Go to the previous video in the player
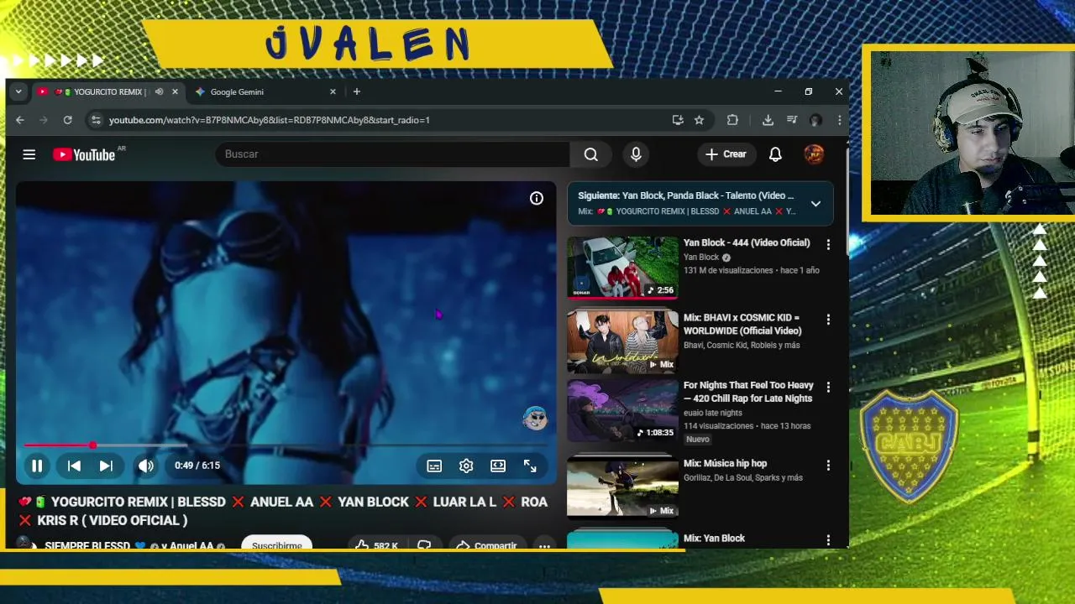The image size is (1075, 604). point(74,466)
